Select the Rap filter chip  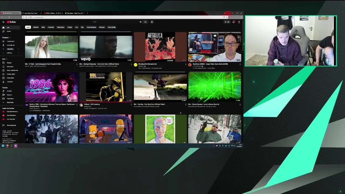(82, 27)
